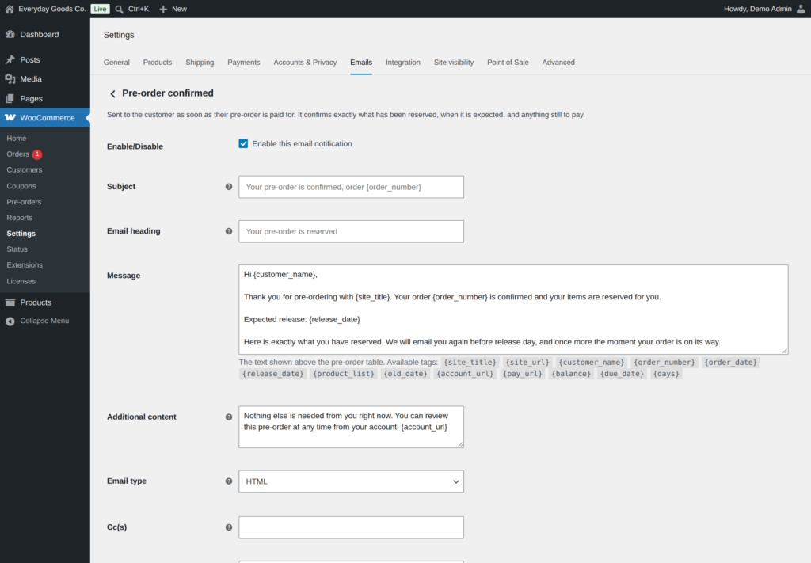Screen dimensions: 811x563
Task: Click the user avatar icon beside Demo Admin
Action: coord(801,9)
